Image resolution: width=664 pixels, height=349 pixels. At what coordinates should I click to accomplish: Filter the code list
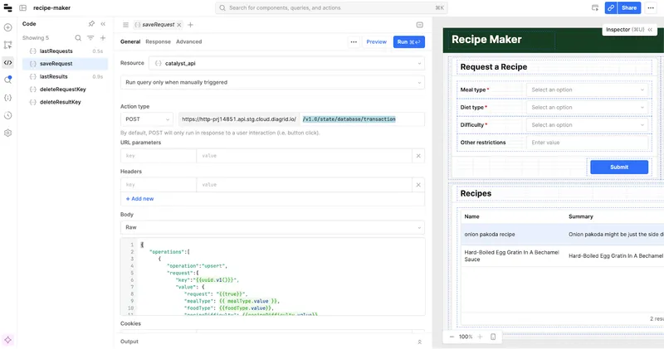point(90,38)
